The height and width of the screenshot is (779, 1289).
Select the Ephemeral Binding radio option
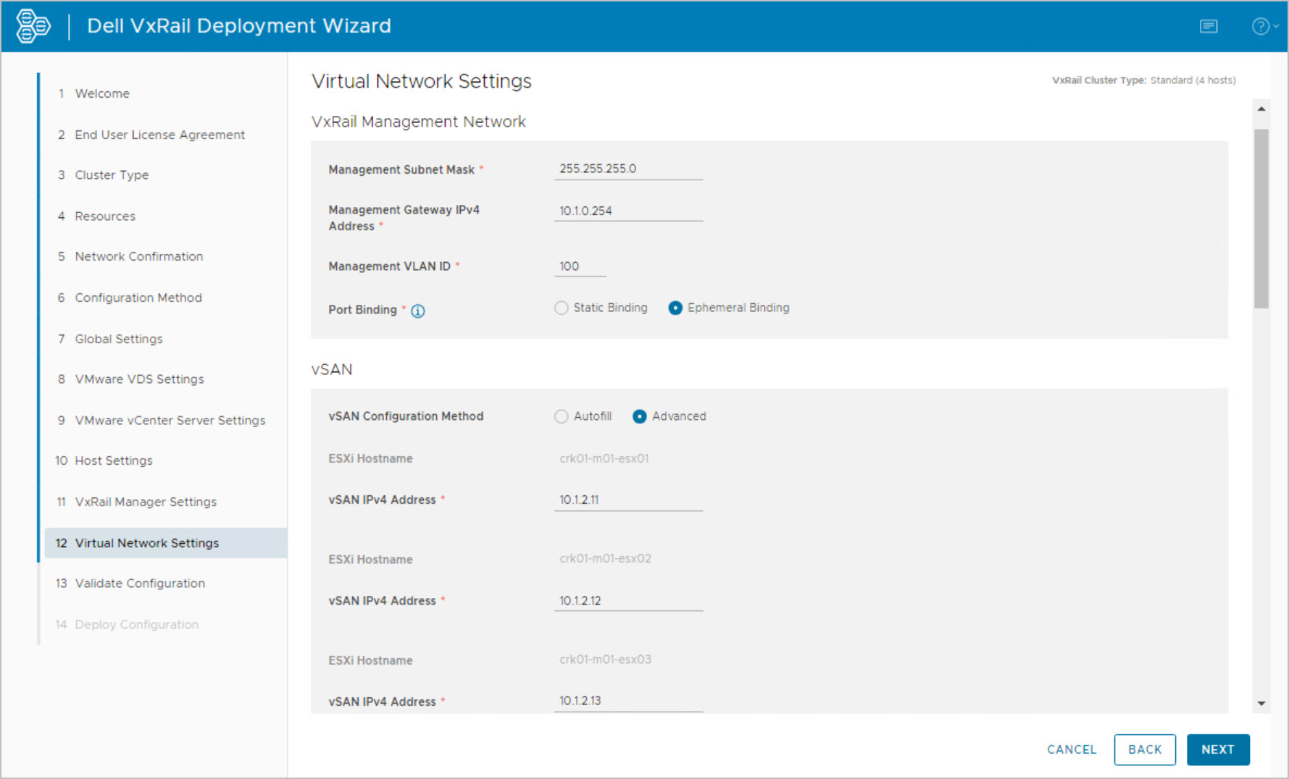(x=675, y=308)
